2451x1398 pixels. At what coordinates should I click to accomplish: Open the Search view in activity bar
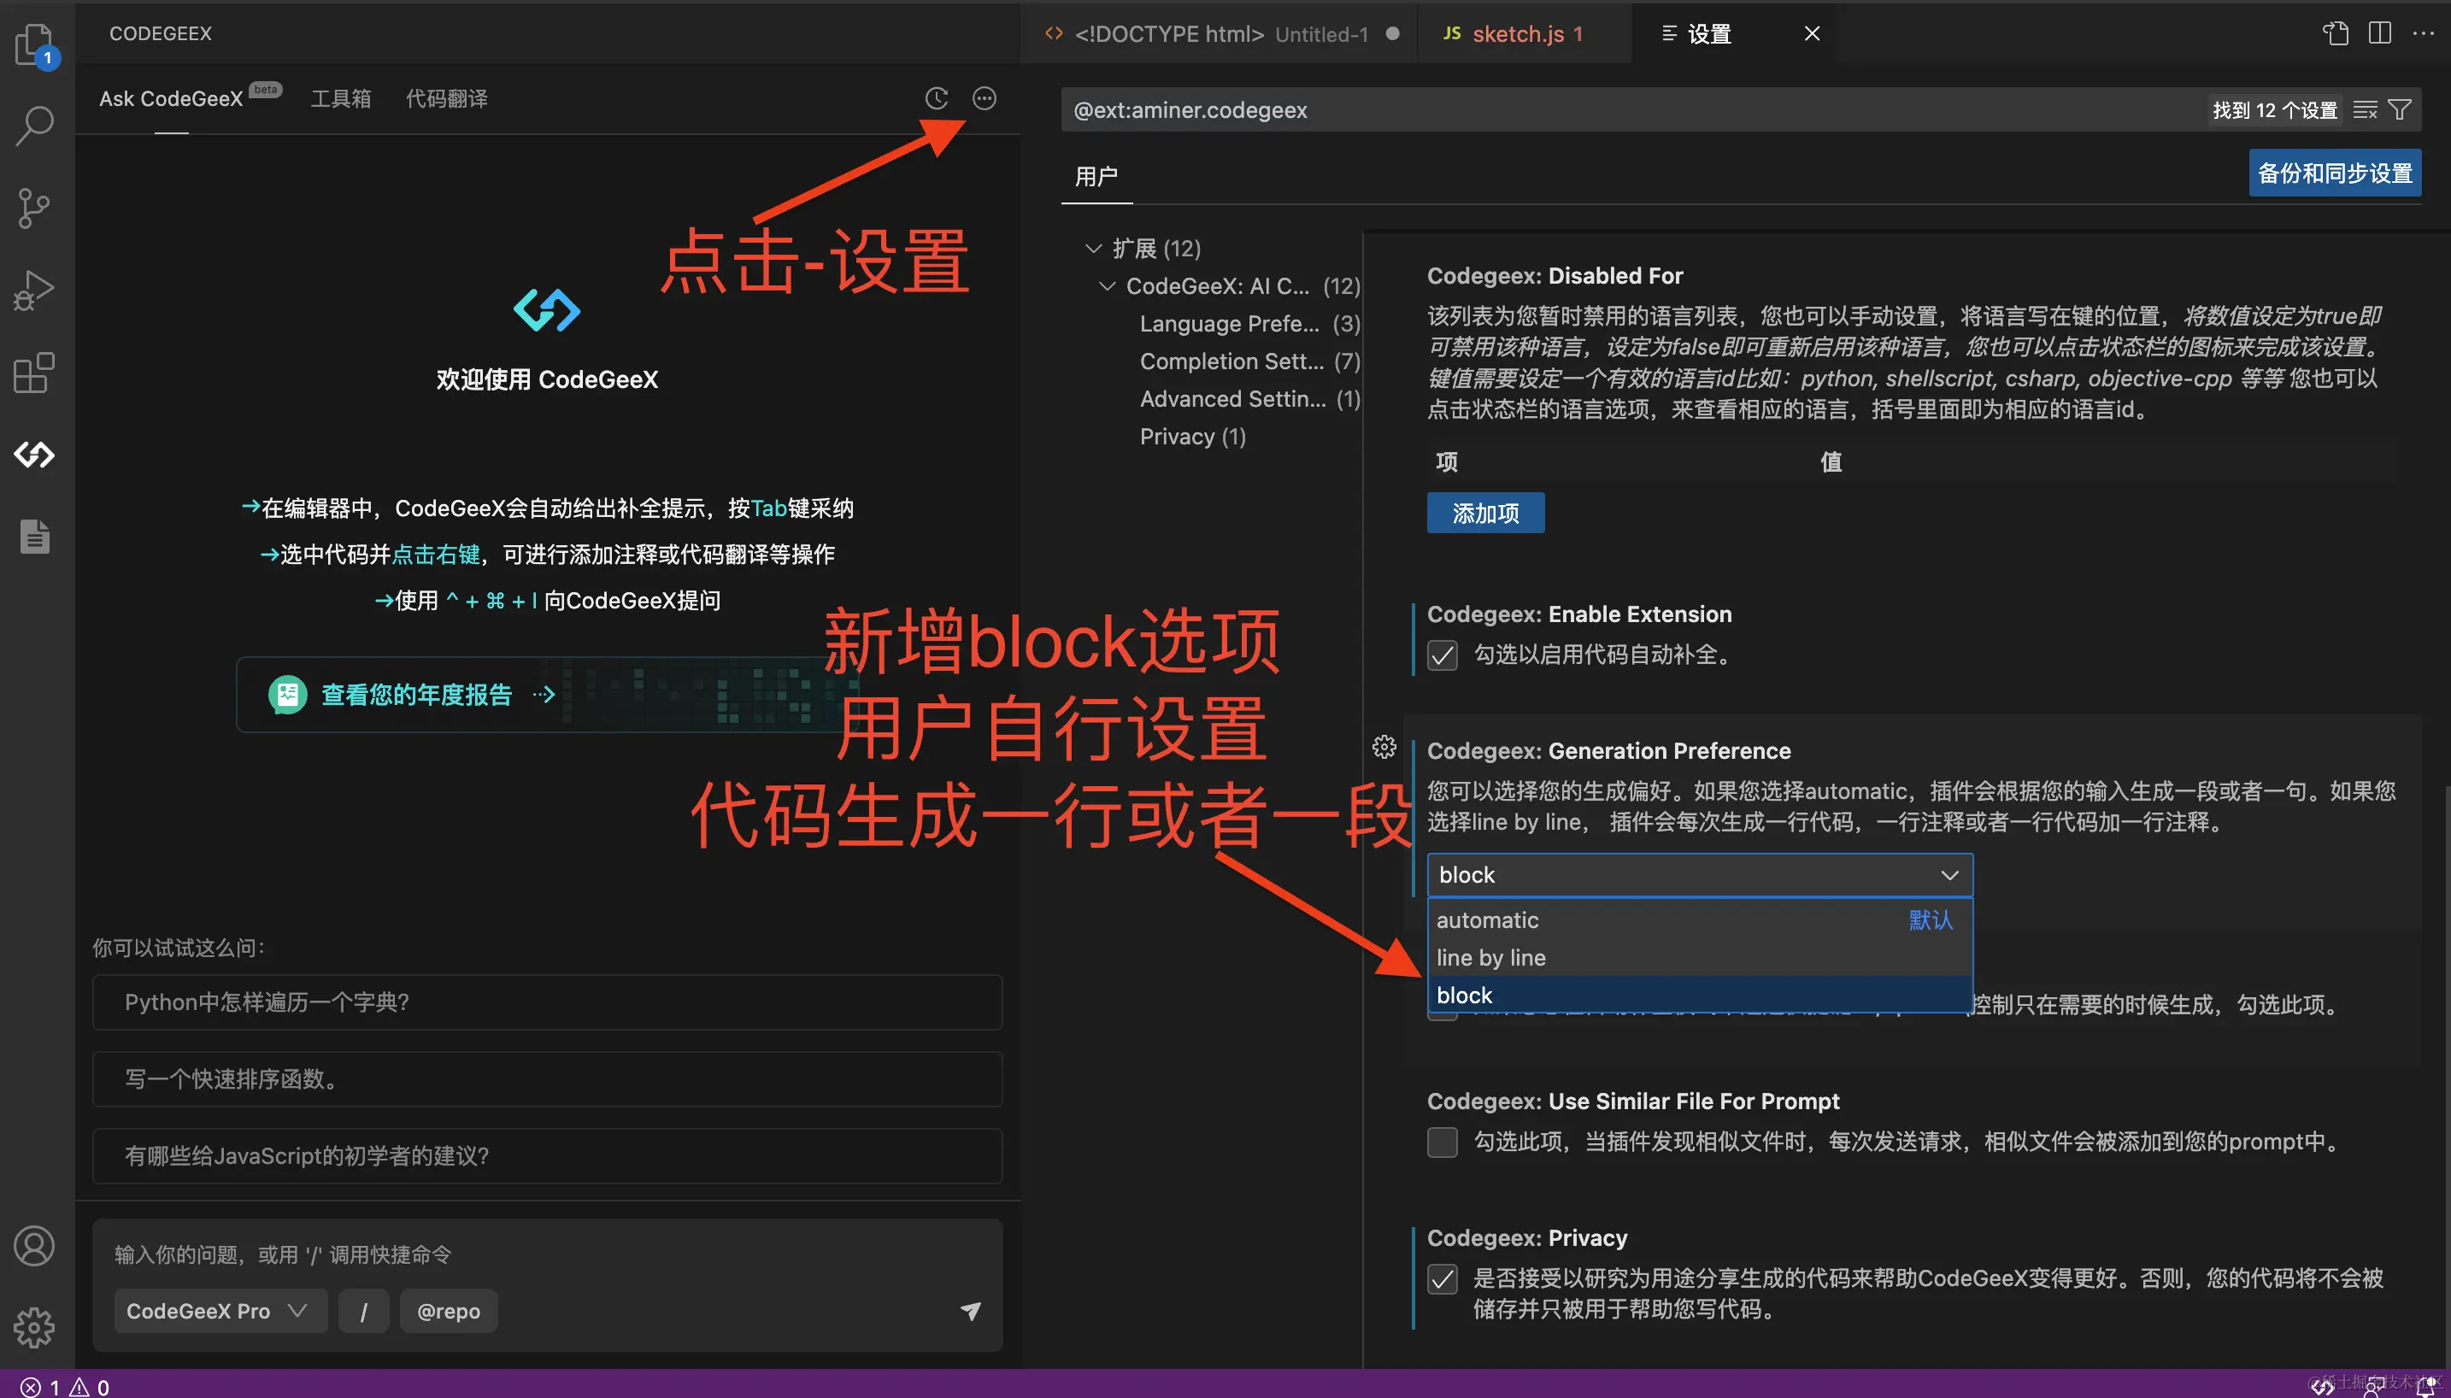pos(34,125)
